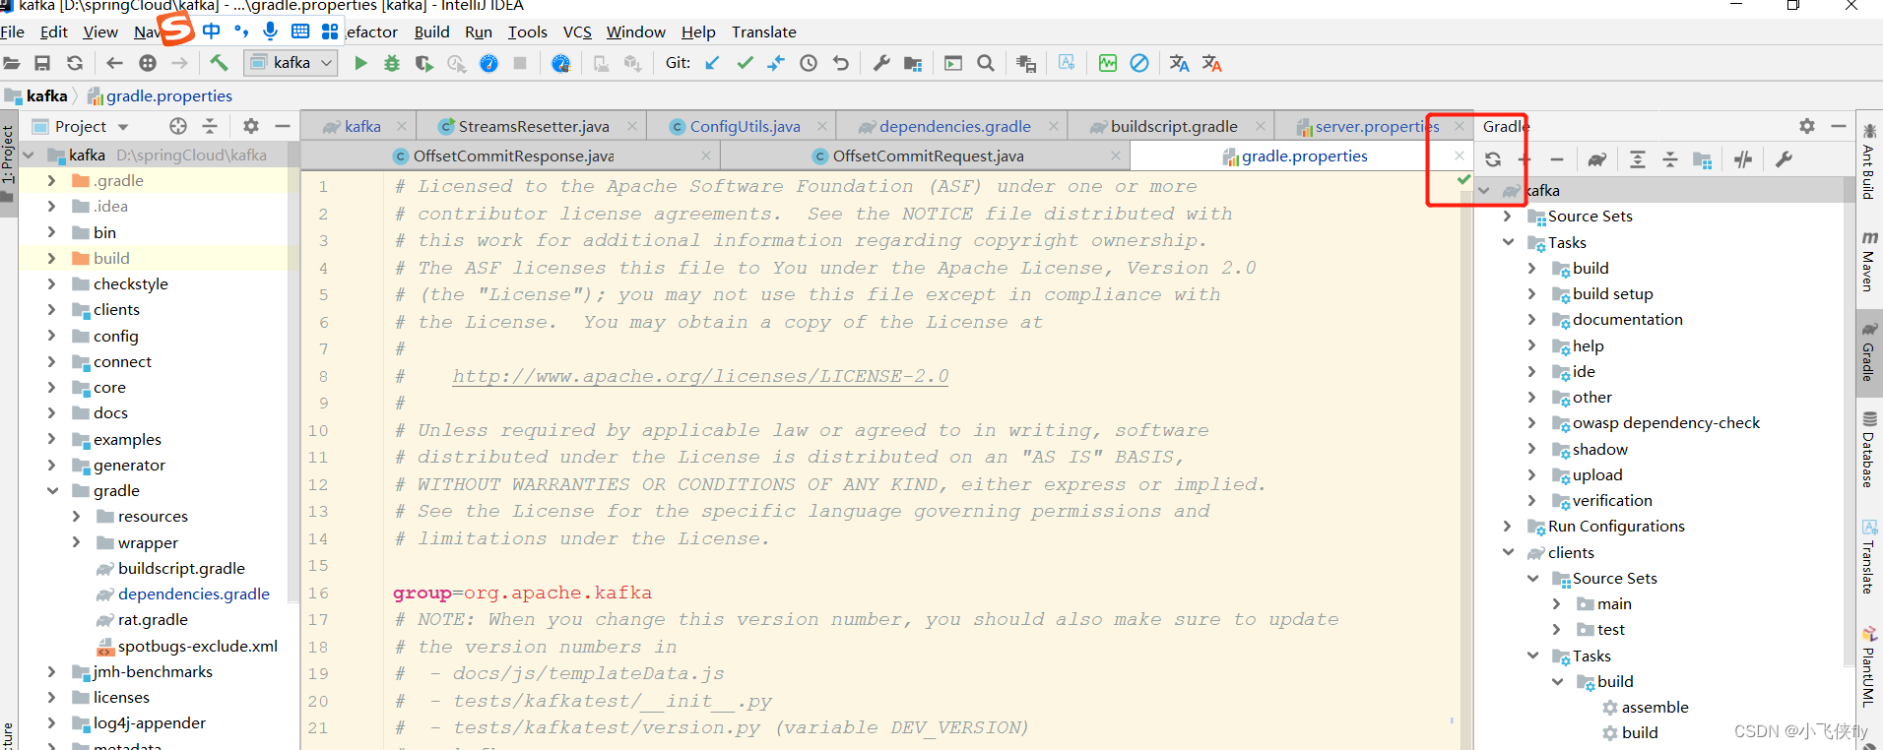Select dependencies.gradle in project tree
Viewport: 1883px width, 750px height.
193,594
